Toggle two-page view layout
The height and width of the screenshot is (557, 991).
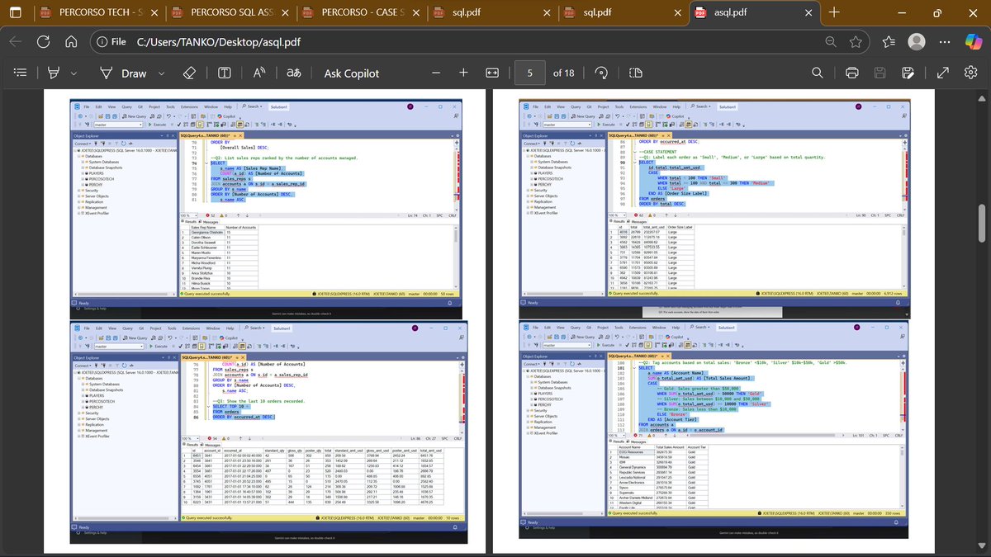click(634, 73)
